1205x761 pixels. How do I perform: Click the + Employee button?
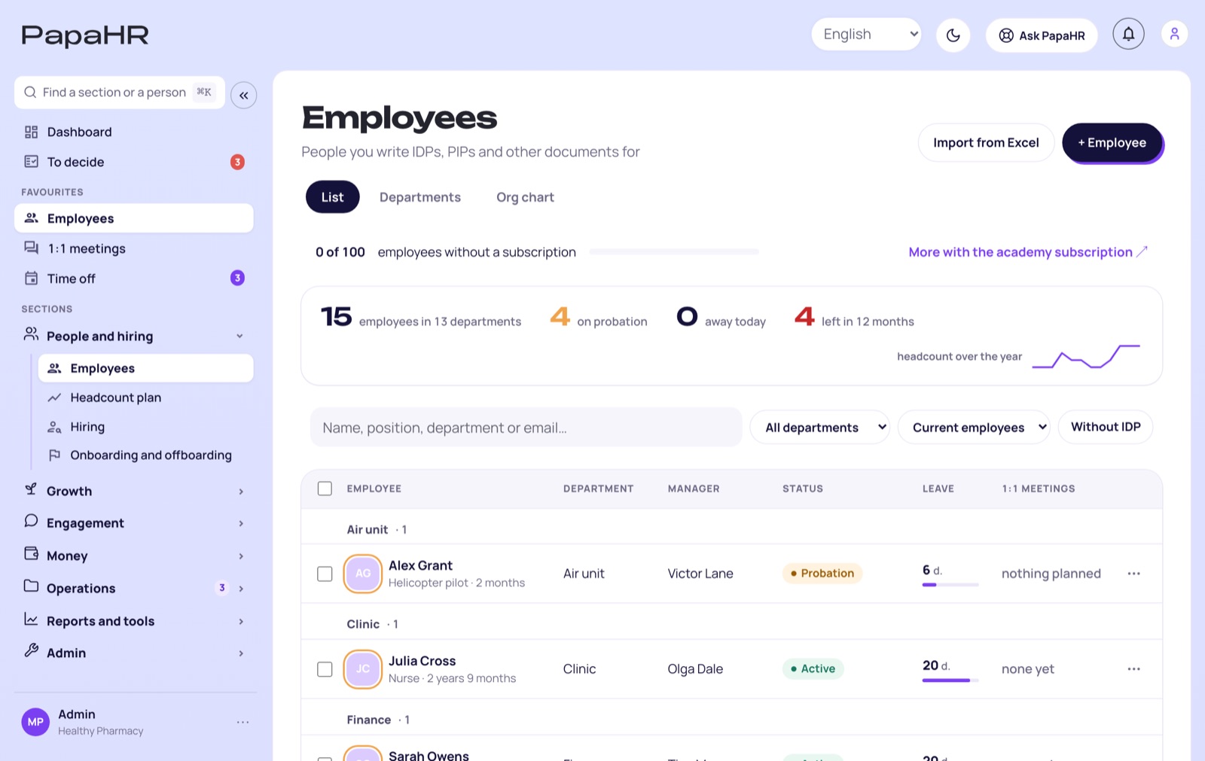pos(1112,142)
